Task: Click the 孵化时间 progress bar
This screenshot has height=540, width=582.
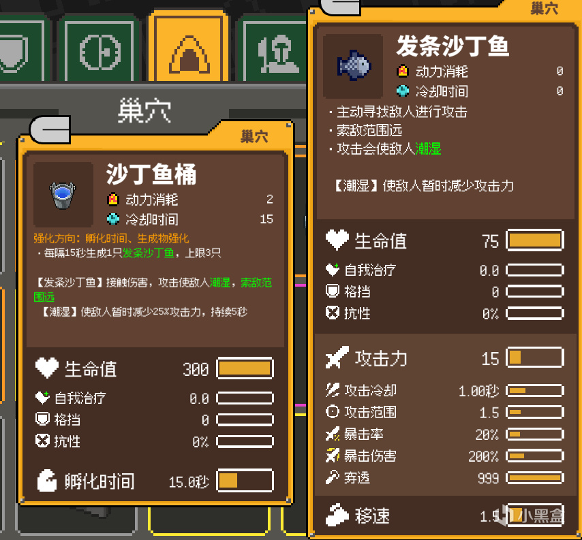Action: (x=245, y=481)
